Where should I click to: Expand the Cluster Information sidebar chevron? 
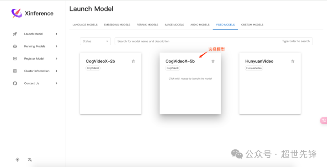(56, 71)
